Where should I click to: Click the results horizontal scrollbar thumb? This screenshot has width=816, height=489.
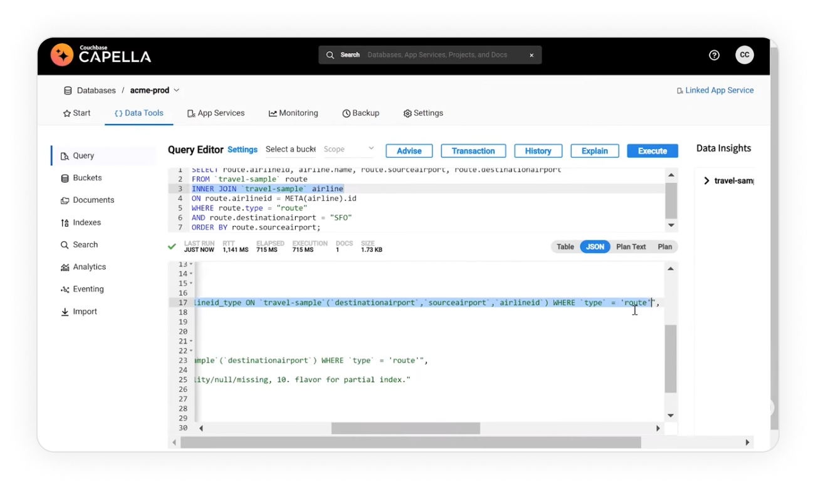(x=405, y=429)
